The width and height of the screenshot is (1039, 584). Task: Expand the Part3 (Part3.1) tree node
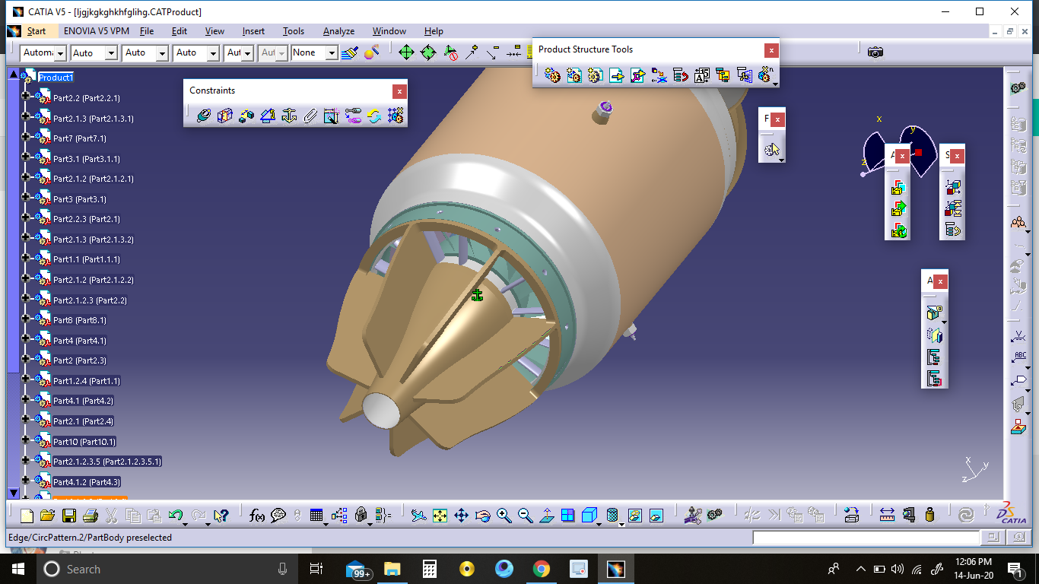(25, 198)
